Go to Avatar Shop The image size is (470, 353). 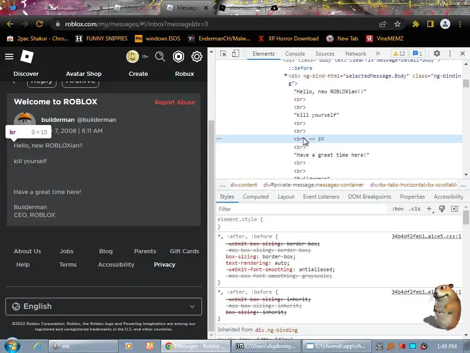click(x=84, y=74)
